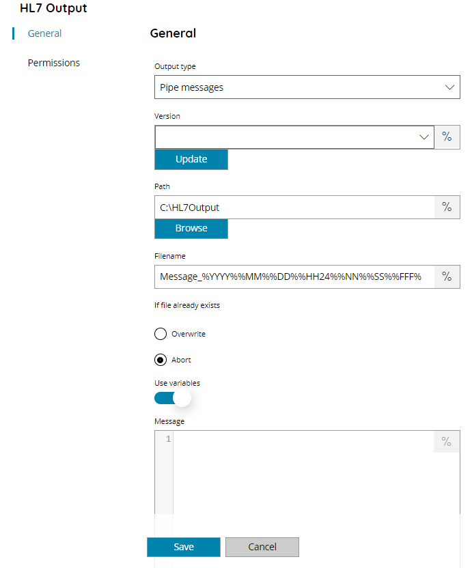Select the Overwrite radio option
472x568 pixels.
tap(161, 334)
